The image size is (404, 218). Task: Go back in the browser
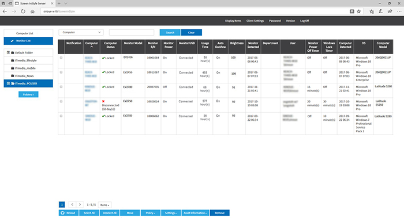point(5,12)
